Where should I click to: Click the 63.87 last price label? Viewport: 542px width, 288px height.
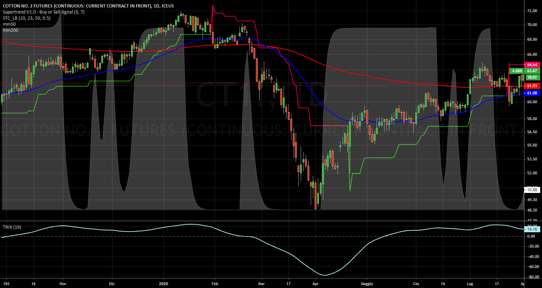pyautogui.click(x=532, y=71)
